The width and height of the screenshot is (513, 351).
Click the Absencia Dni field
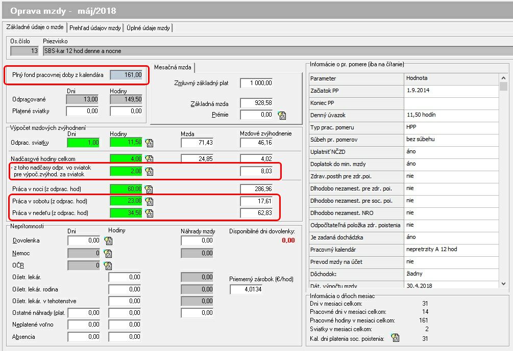(x=84, y=337)
